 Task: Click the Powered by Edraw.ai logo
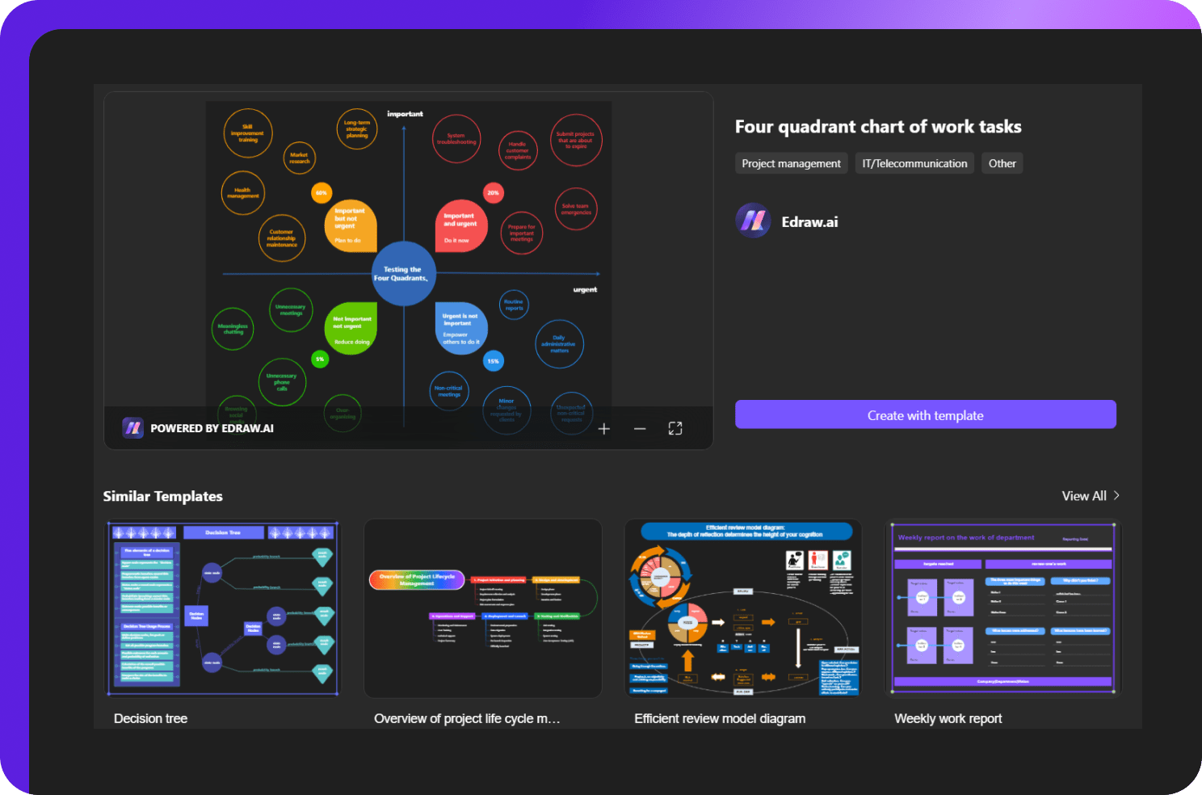132,428
